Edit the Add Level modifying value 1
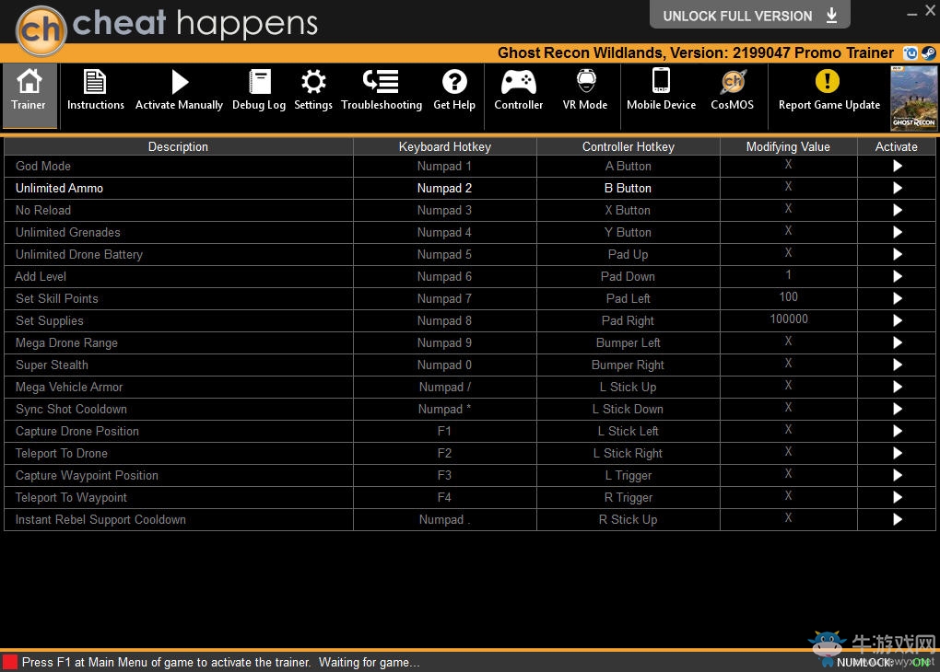Viewport: 940px width, 672px height. coord(788,275)
